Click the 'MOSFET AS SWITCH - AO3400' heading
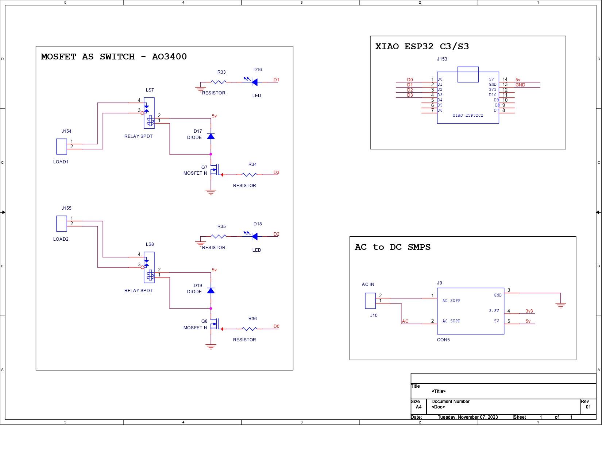This screenshot has width=602, height=465. click(x=114, y=57)
